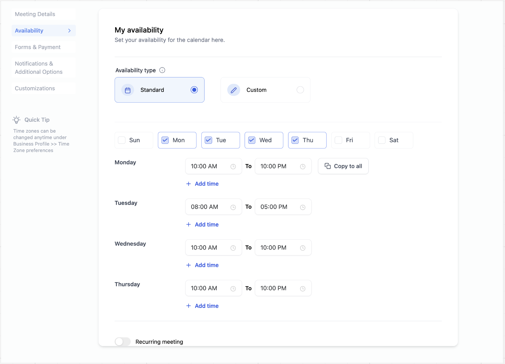Image resolution: width=505 pixels, height=364 pixels.
Task: Open Thursday start time clock picker
Action: (233, 289)
